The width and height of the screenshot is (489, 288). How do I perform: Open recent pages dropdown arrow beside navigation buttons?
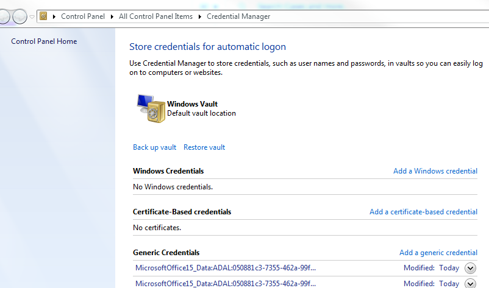tap(32, 17)
